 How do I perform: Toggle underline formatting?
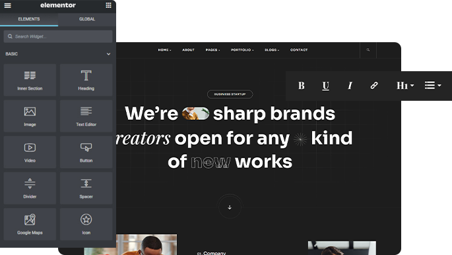tap(325, 86)
